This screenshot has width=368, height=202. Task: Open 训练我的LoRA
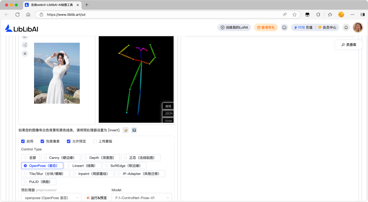[x=234, y=28]
